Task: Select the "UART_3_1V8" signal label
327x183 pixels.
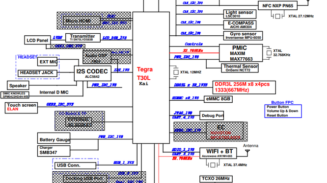Action: (x=183, y=154)
